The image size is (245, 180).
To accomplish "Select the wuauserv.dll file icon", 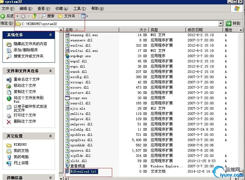I will pyautogui.click(x=67, y=40).
